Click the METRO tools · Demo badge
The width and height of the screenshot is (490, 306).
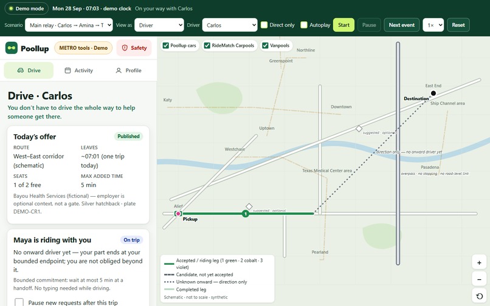[83, 48]
